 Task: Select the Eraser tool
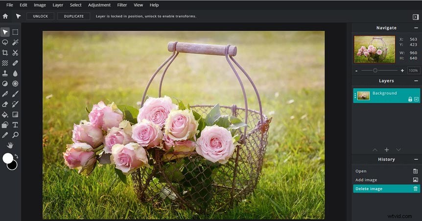5,104
